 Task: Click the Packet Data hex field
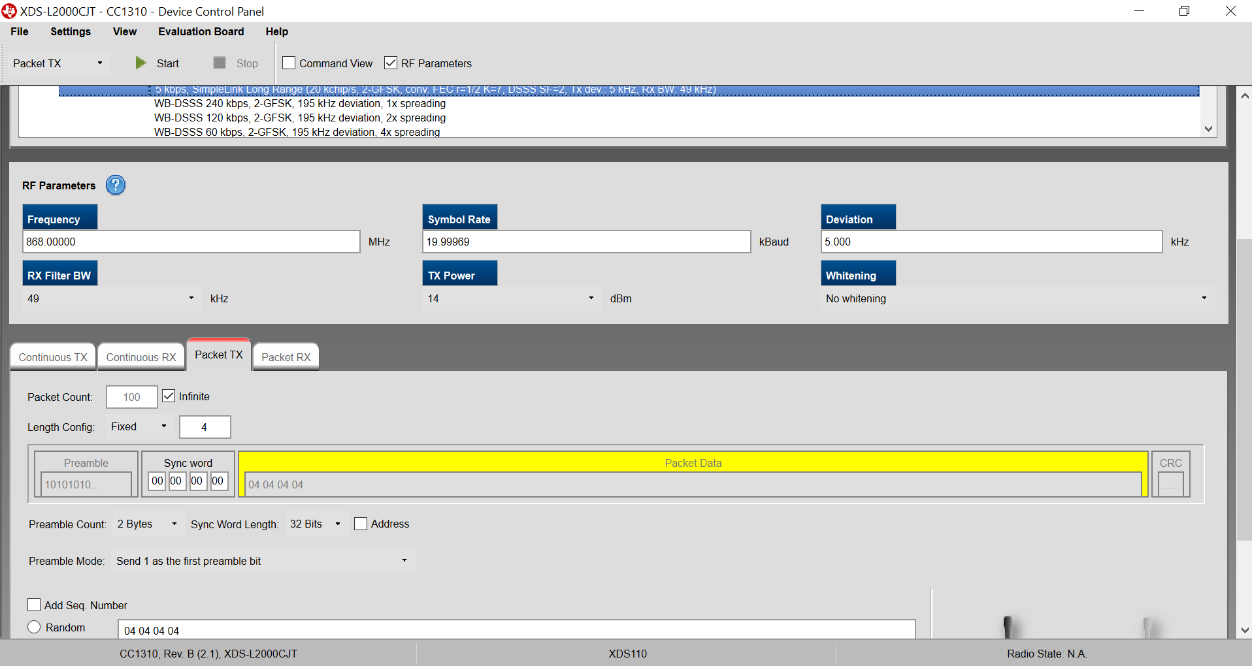tap(693, 484)
